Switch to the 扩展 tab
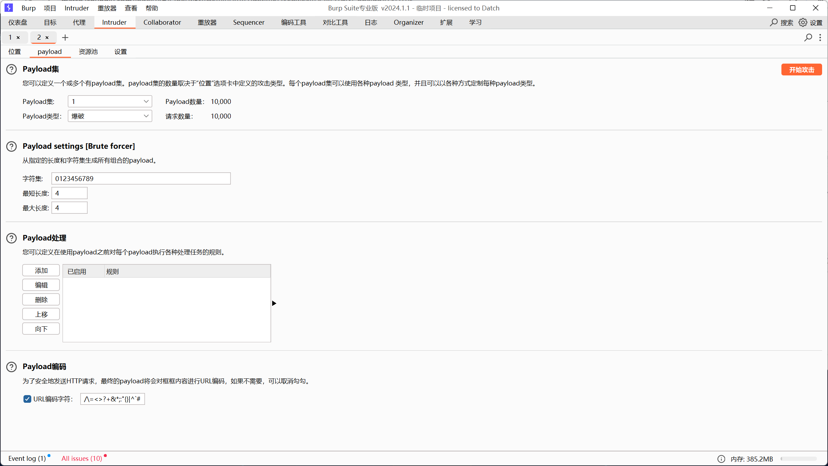The image size is (828, 466). (446, 22)
